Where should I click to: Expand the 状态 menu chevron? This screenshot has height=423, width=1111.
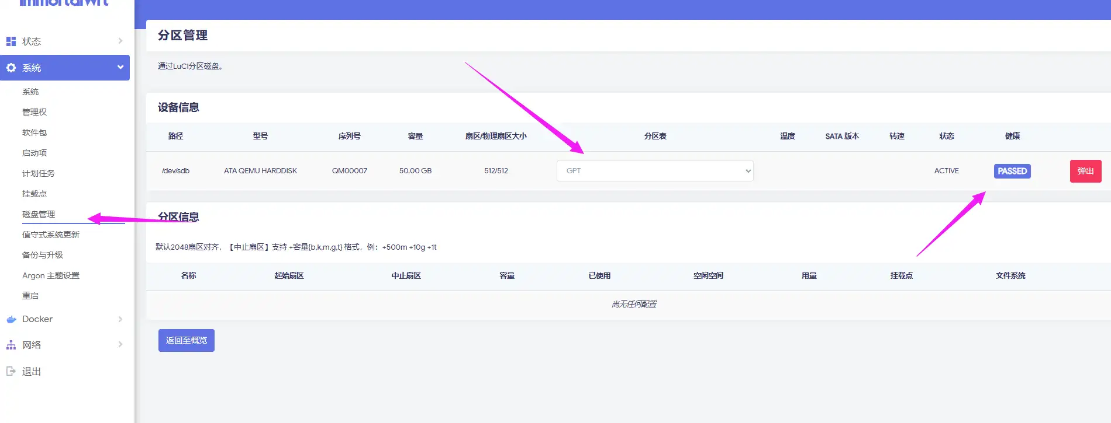(x=120, y=41)
